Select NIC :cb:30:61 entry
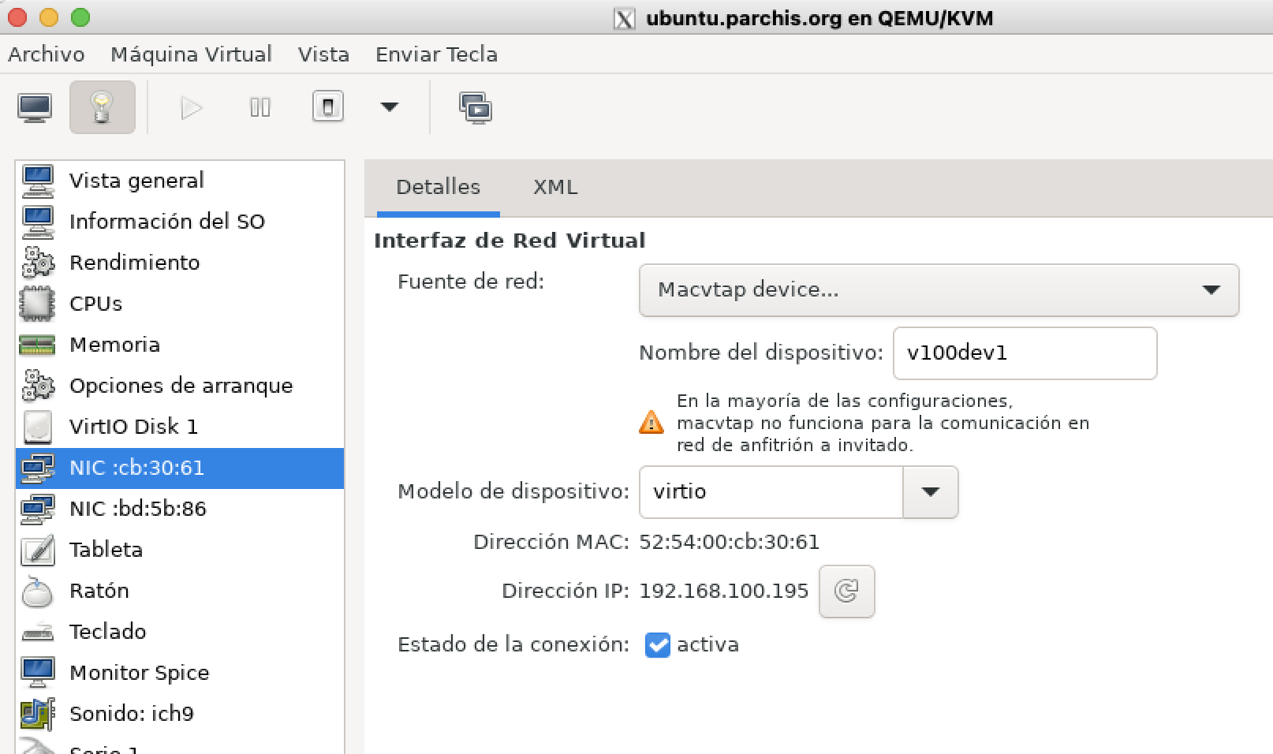 click(x=180, y=468)
